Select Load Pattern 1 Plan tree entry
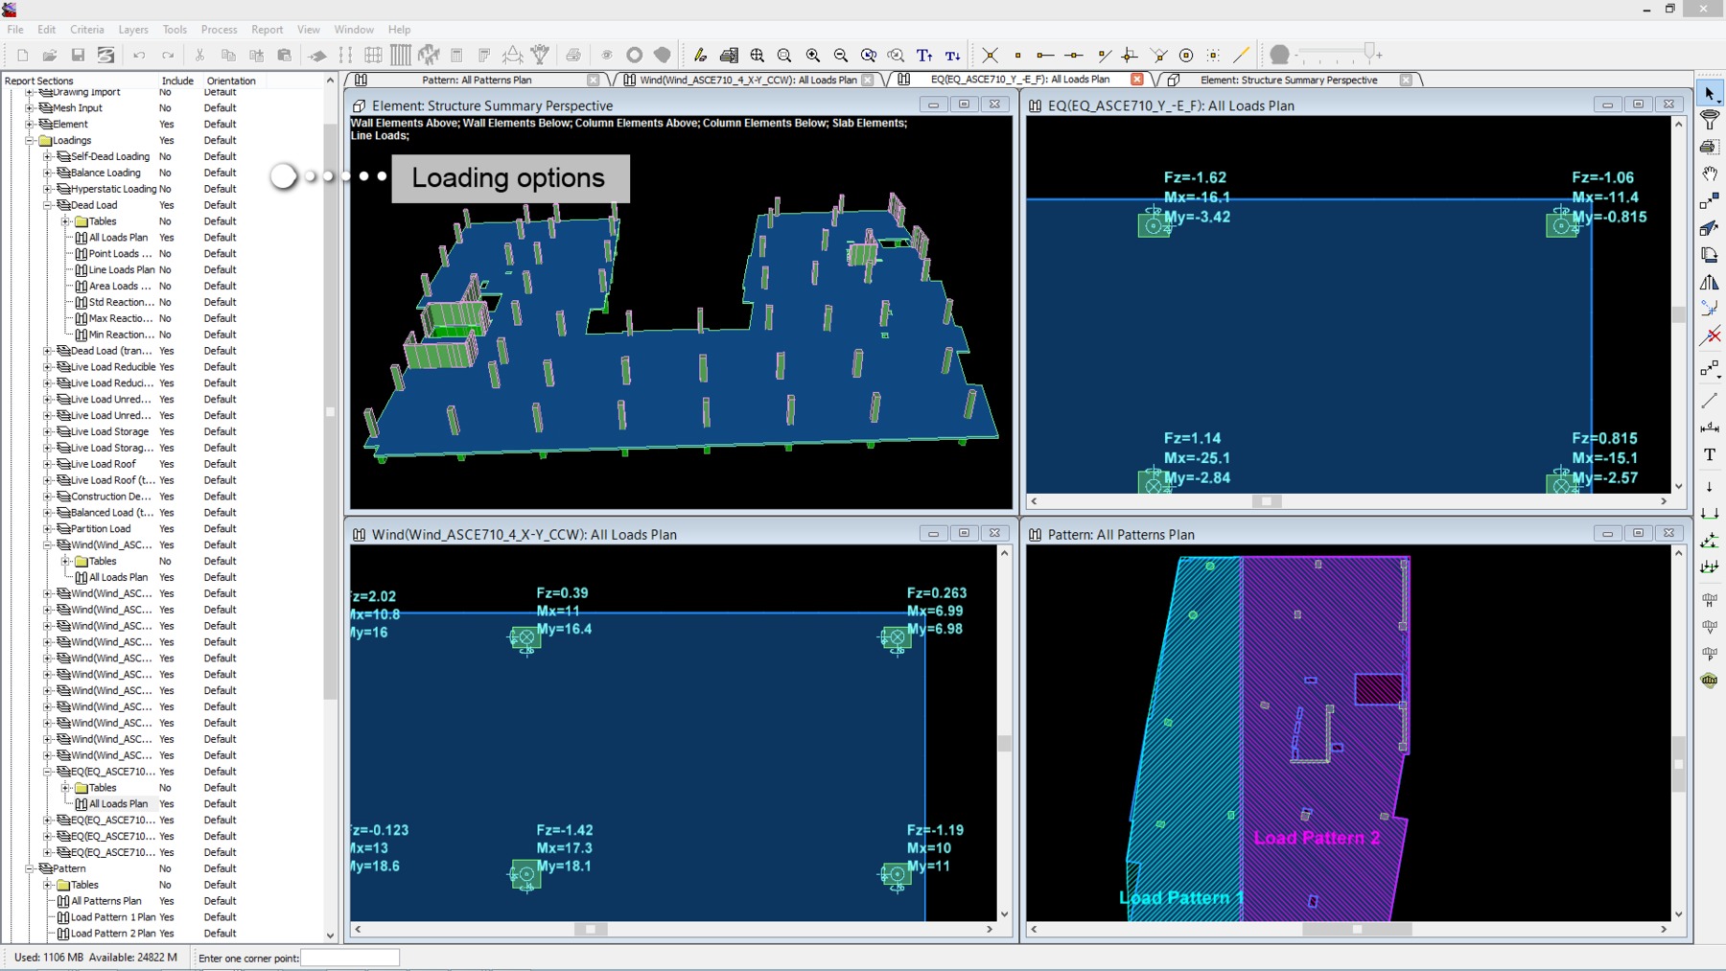1726x971 pixels. (x=112, y=917)
